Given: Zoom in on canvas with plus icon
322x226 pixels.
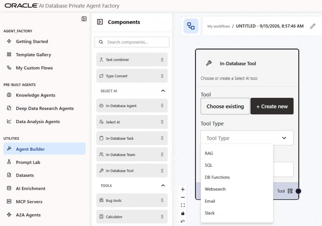Looking at the screenshot, I should pos(183,189).
